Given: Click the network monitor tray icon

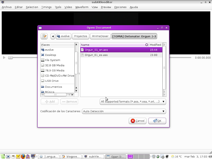Looking at the screenshot, I should 167,157.
